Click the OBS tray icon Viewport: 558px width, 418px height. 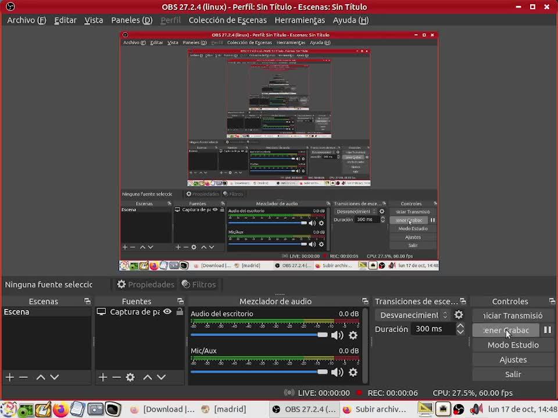tap(459, 409)
